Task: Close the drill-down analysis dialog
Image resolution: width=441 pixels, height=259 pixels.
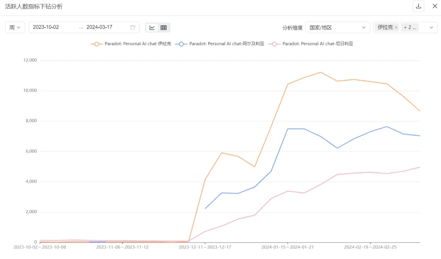Action: [435, 6]
